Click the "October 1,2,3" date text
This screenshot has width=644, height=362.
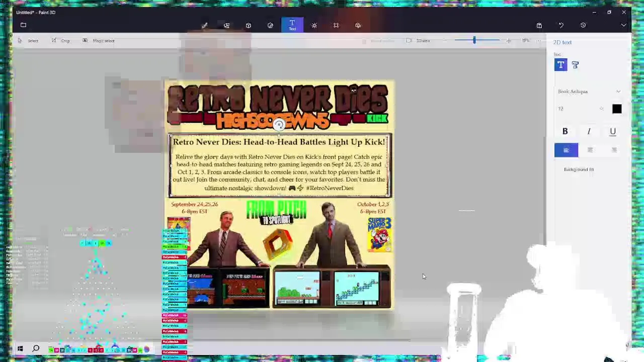click(x=373, y=204)
